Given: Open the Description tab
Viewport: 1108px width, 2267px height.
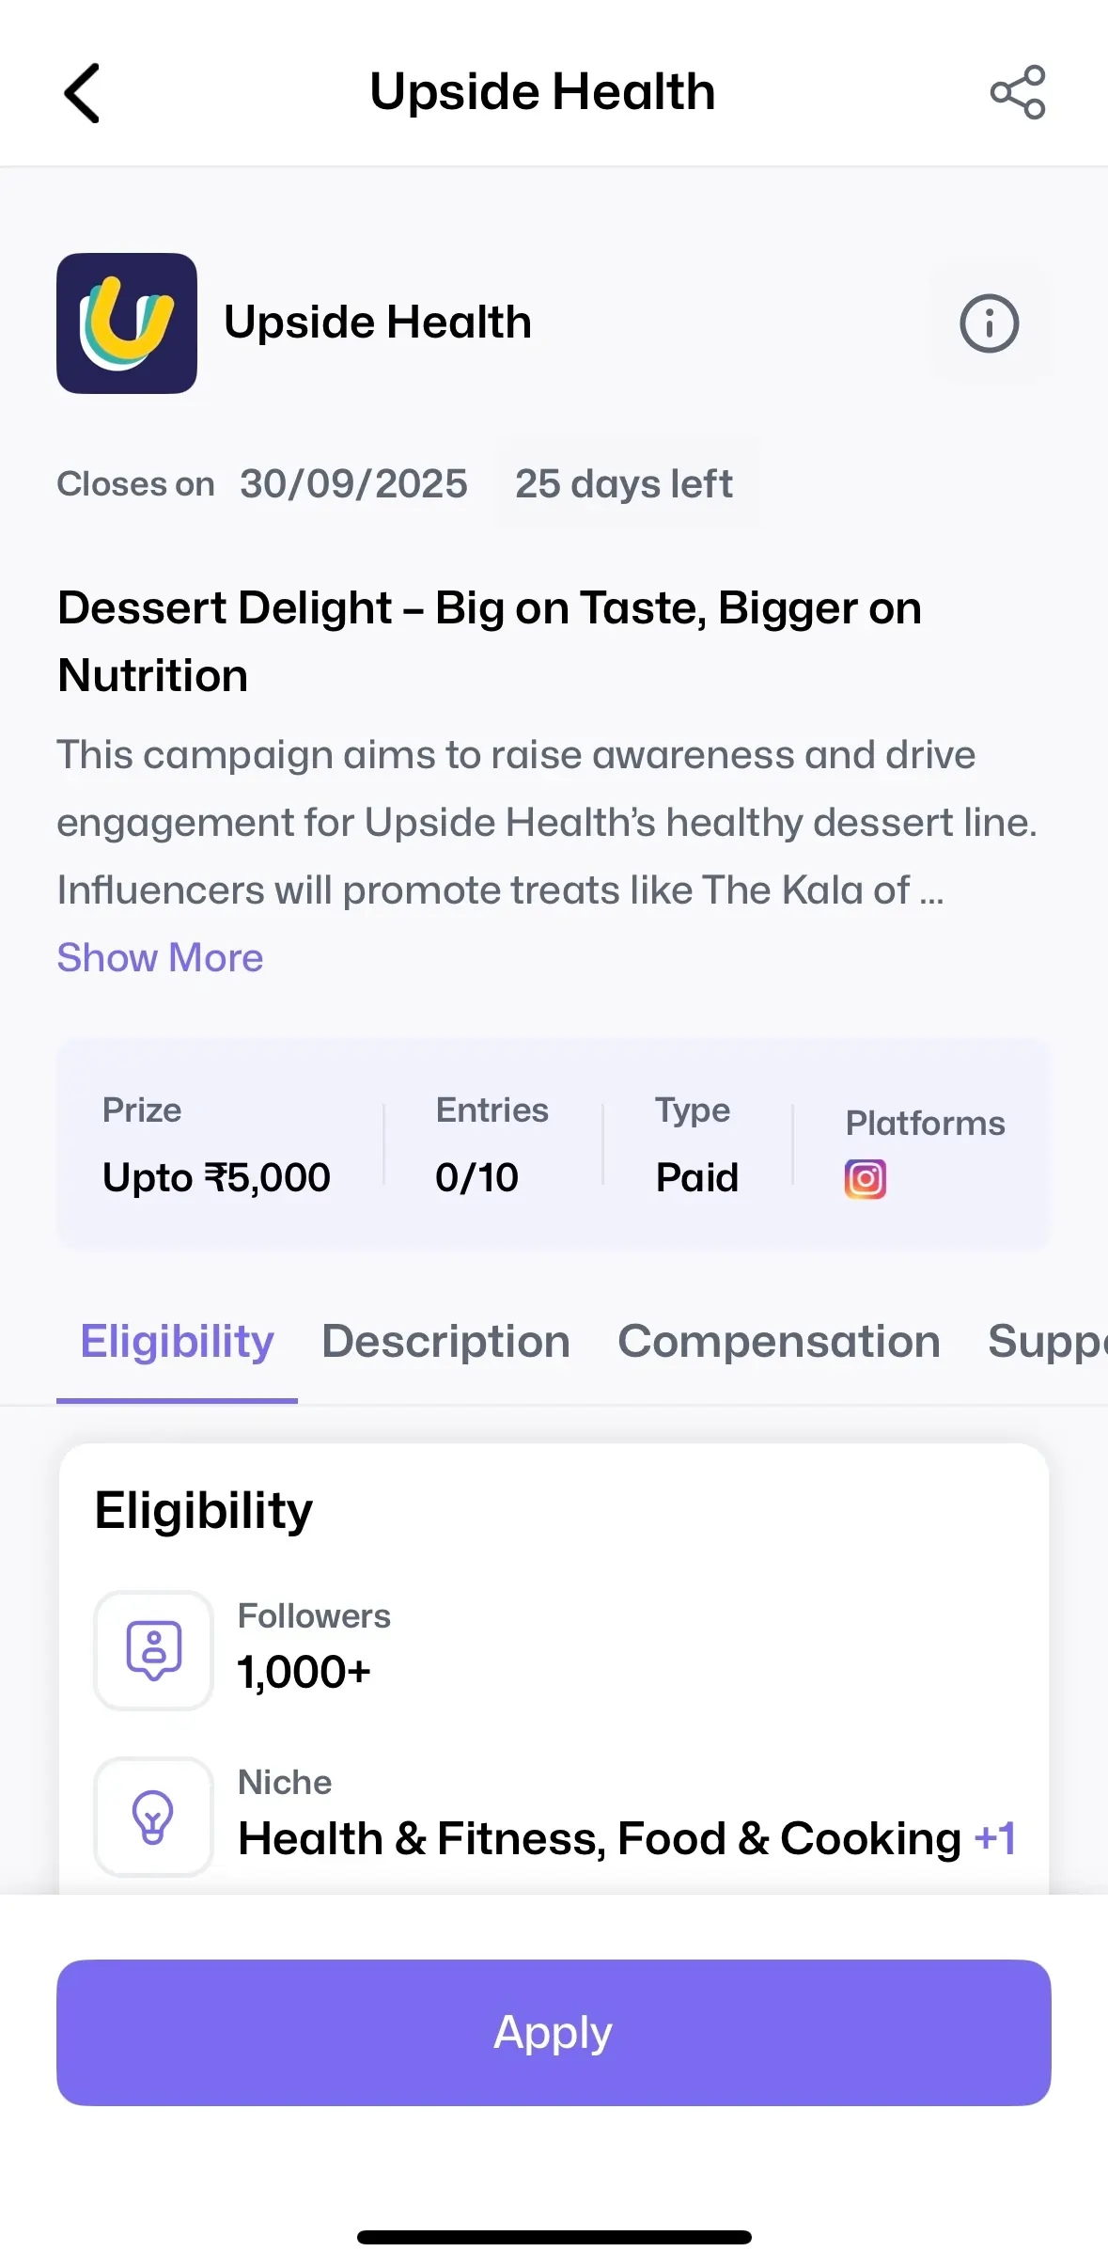Looking at the screenshot, I should coord(445,1342).
